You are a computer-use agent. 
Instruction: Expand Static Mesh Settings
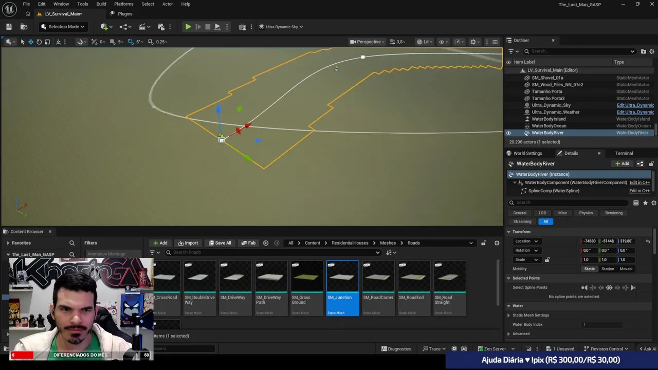[x=508, y=315]
